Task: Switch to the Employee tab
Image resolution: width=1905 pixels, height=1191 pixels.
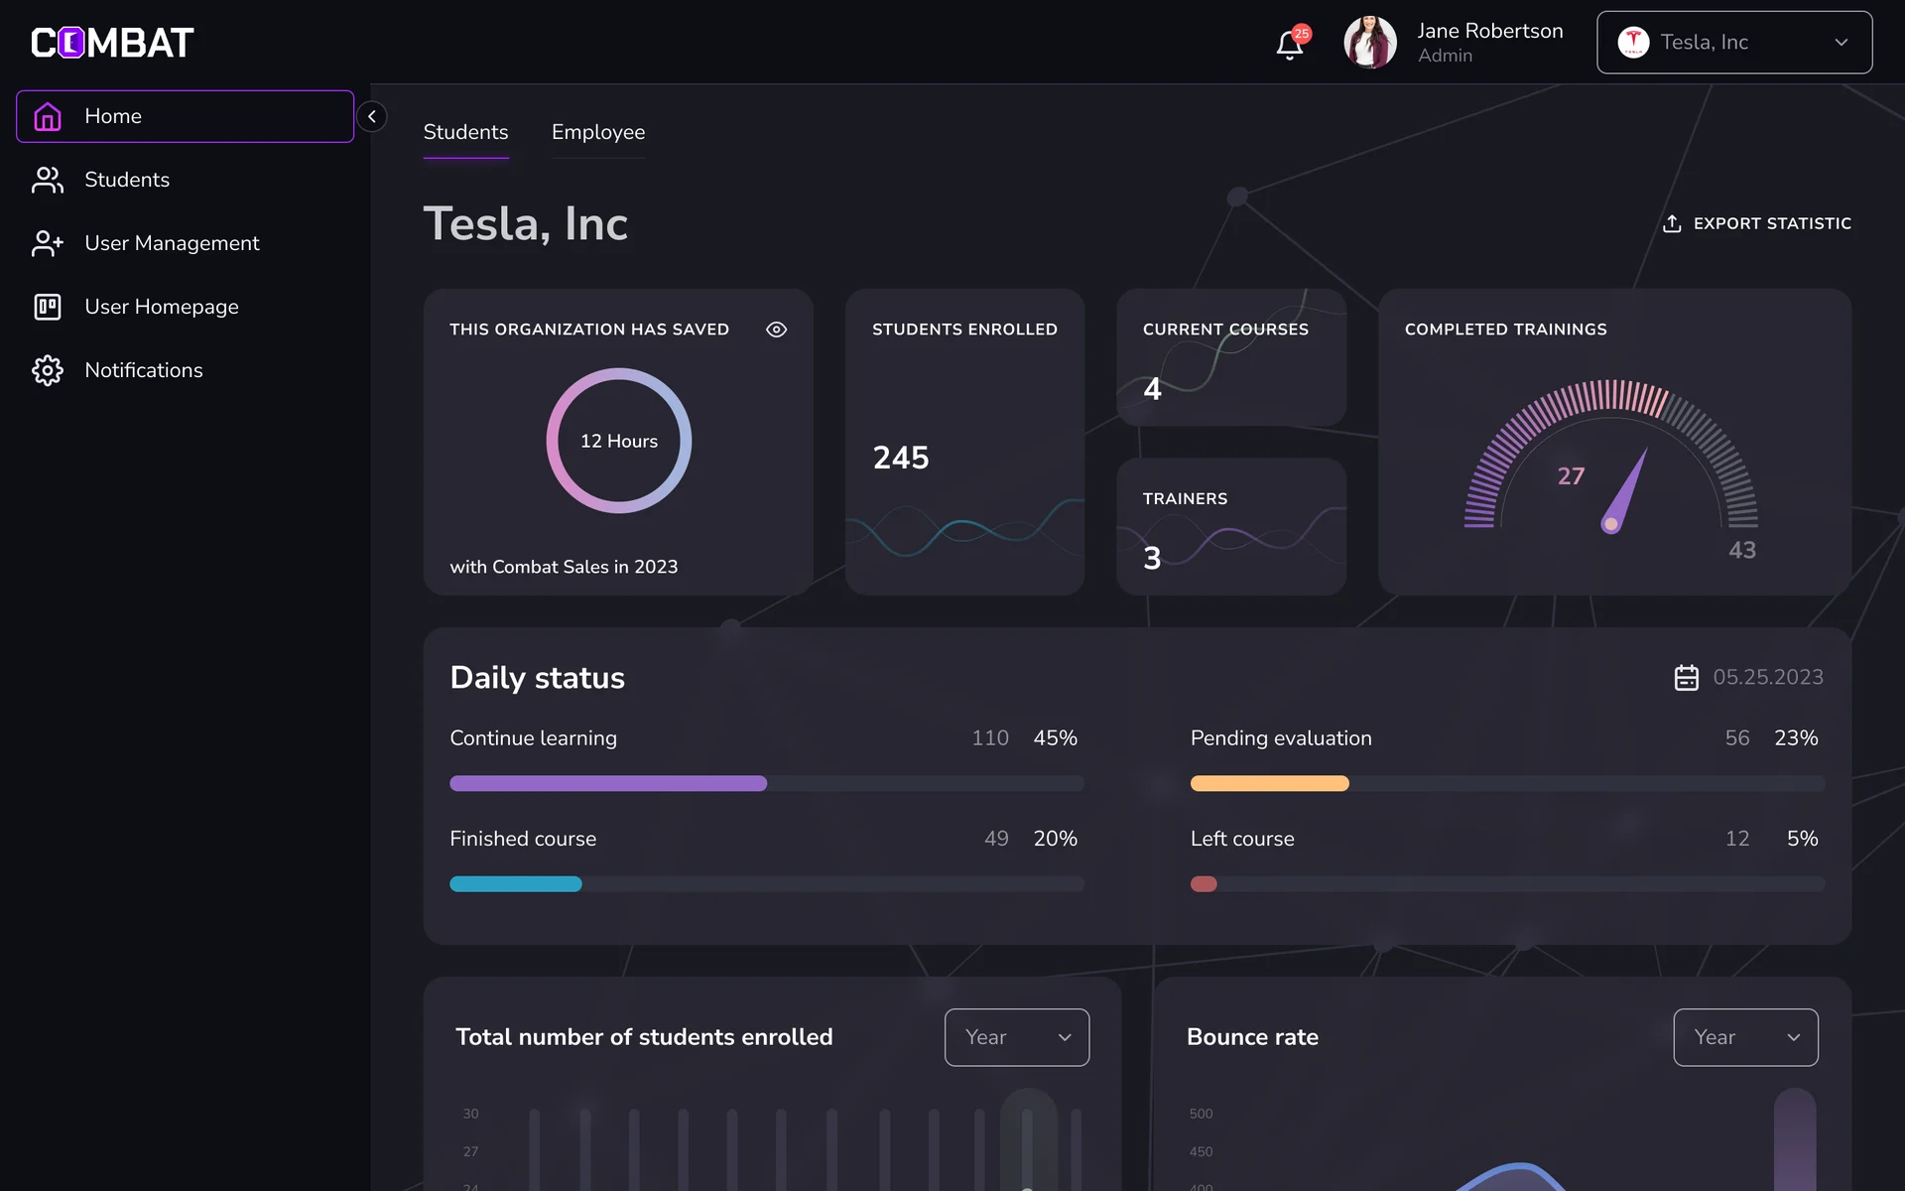Action: [x=598, y=132]
